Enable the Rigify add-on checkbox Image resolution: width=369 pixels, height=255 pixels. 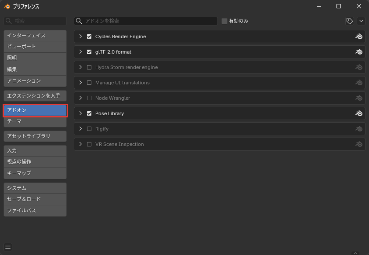pyautogui.click(x=89, y=129)
